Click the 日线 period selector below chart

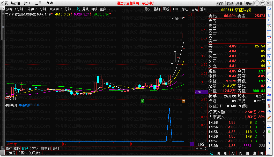[201, 144]
